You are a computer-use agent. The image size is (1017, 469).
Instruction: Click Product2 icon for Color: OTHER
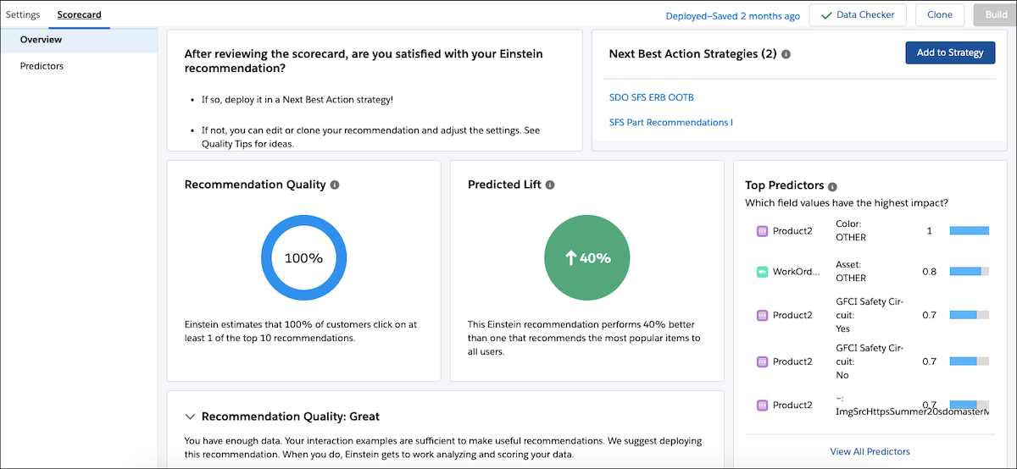(x=762, y=231)
